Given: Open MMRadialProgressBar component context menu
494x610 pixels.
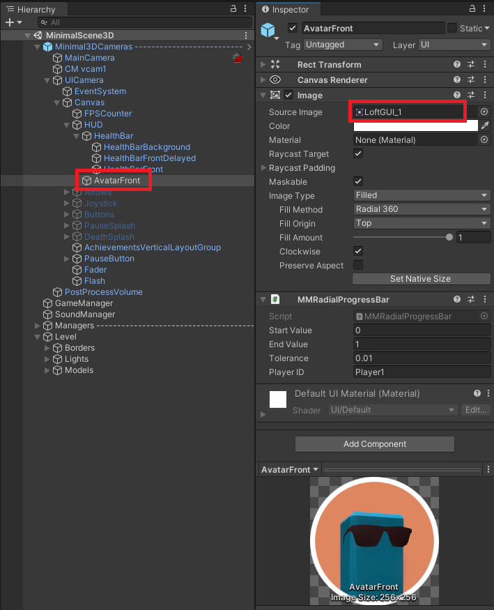Looking at the screenshot, I should [485, 299].
